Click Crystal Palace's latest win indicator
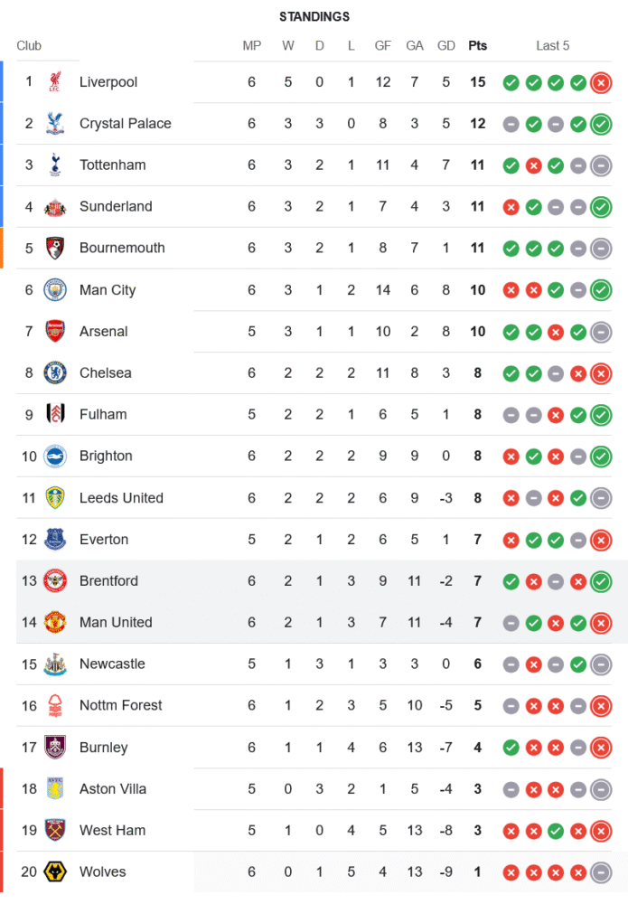The height and width of the screenshot is (904, 628). pyautogui.click(x=601, y=125)
